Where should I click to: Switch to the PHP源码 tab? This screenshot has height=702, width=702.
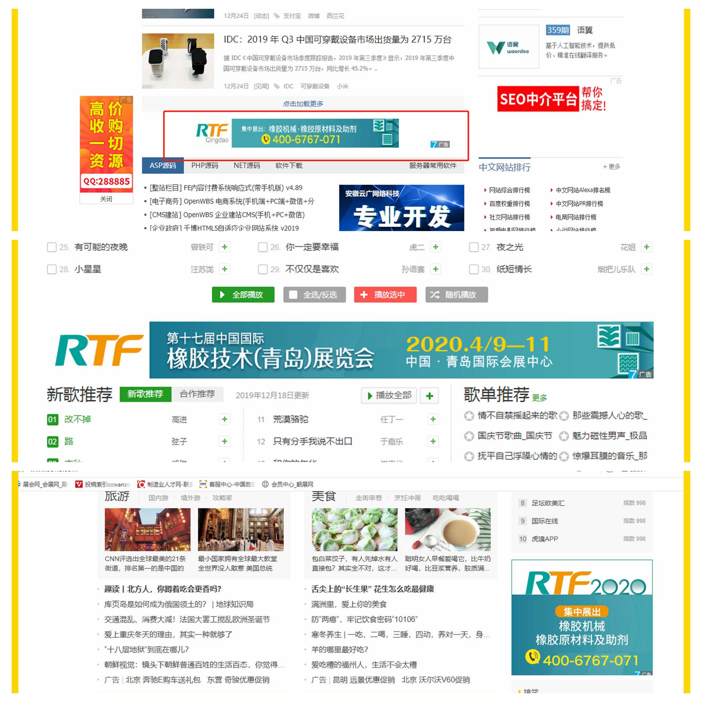click(204, 166)
